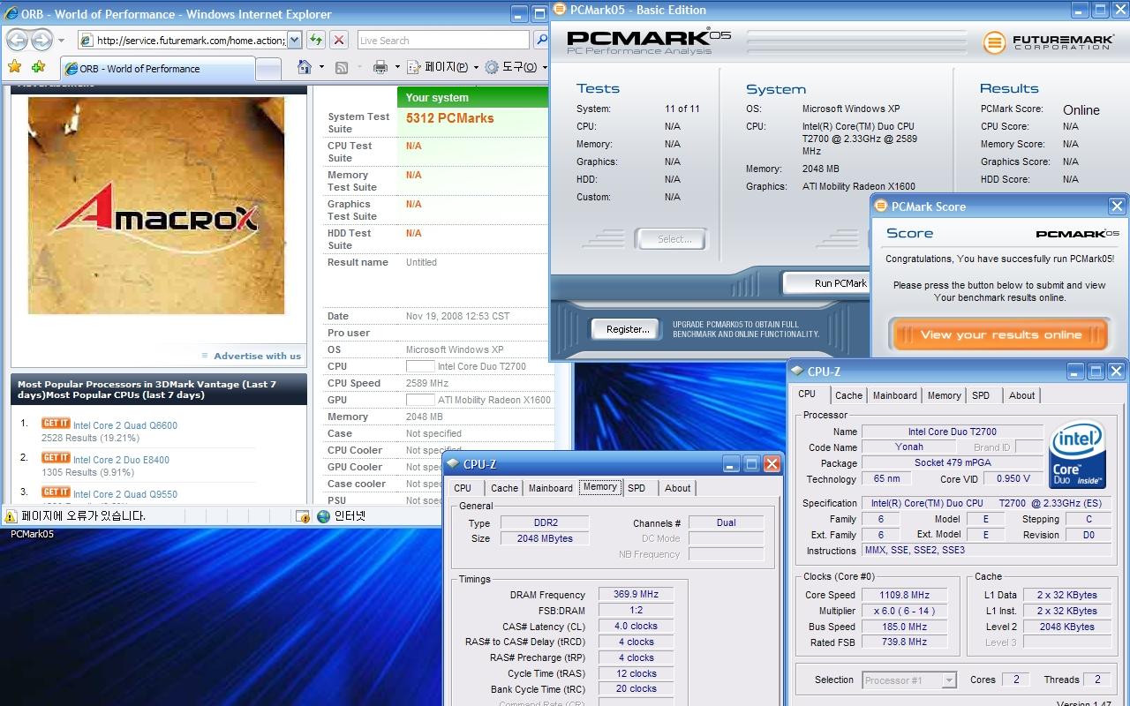Click the Intel Core Duo inside logo
Screen dimensions: 1130x706
[1078, 454]
